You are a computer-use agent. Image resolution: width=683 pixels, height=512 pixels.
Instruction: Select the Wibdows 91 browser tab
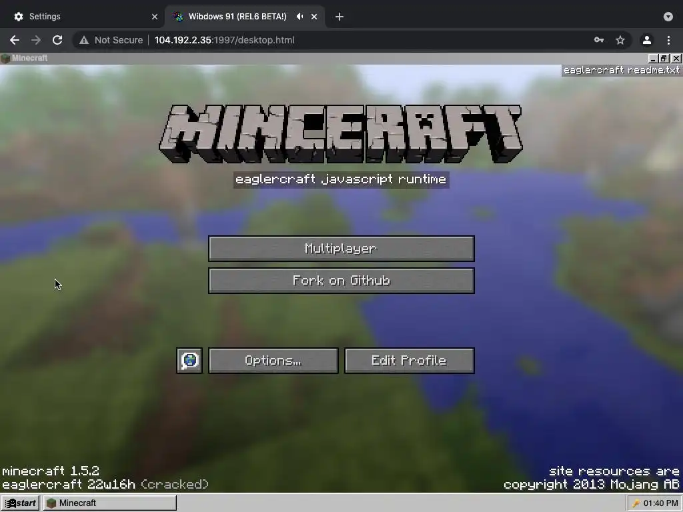tap(237, 17)
